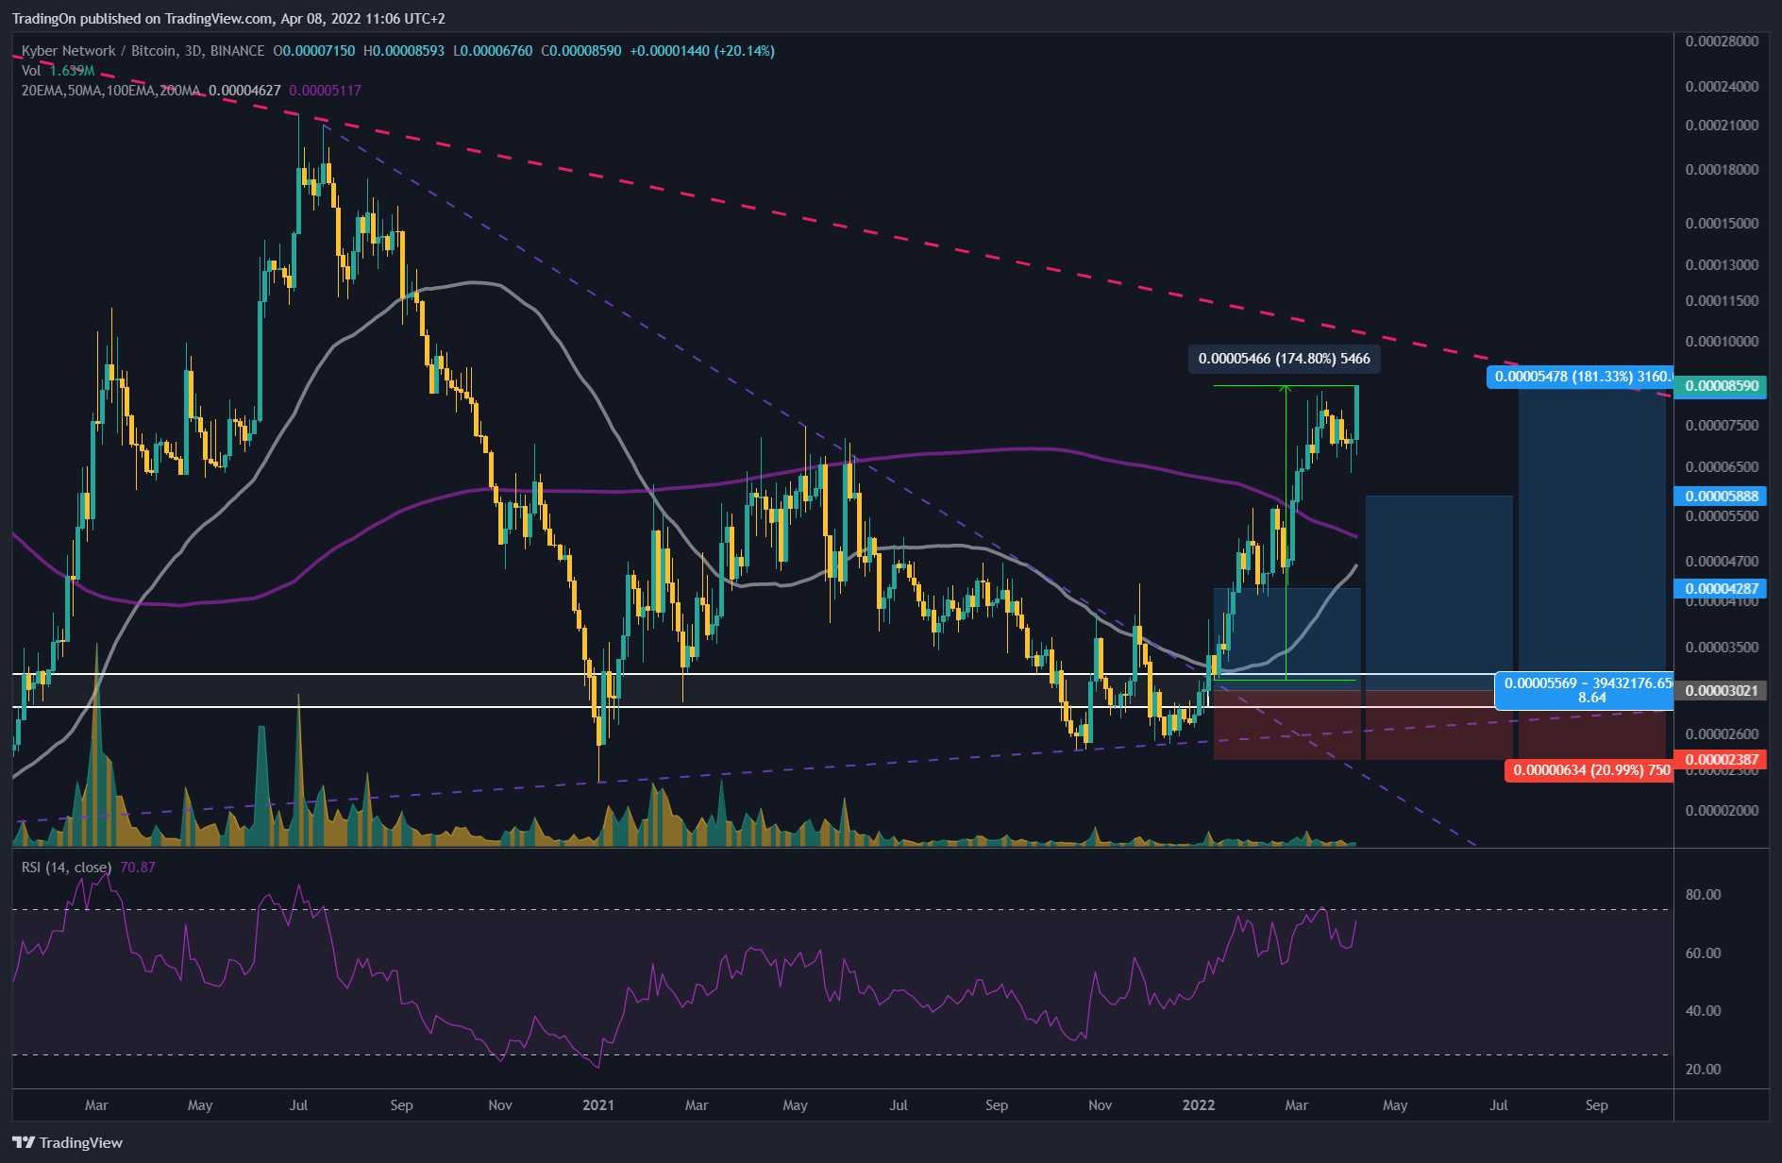Click the TradingOn published on TradingView.com header text
Screen dimensions: 1782x1163
(x=228, y=19)
